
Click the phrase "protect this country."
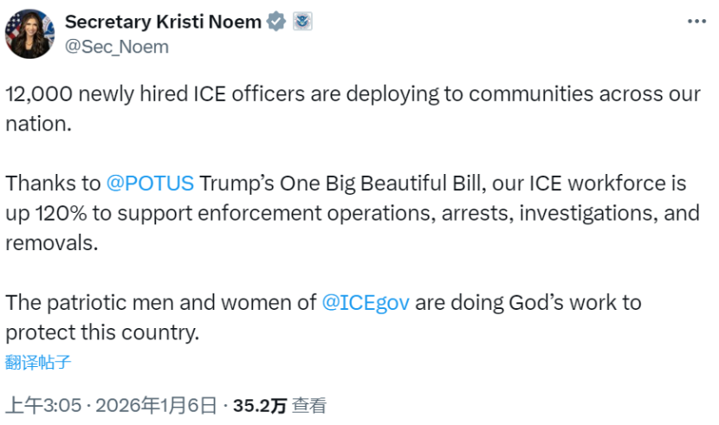click(x=102, y=332)
